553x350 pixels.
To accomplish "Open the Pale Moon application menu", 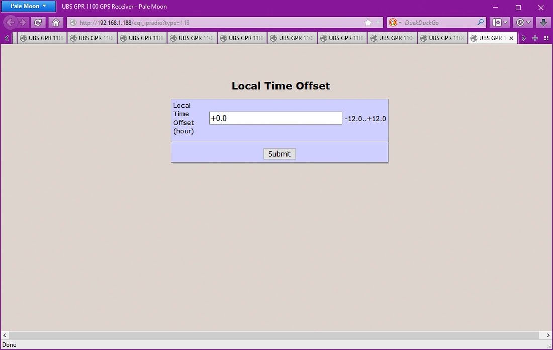I will 28,6.
